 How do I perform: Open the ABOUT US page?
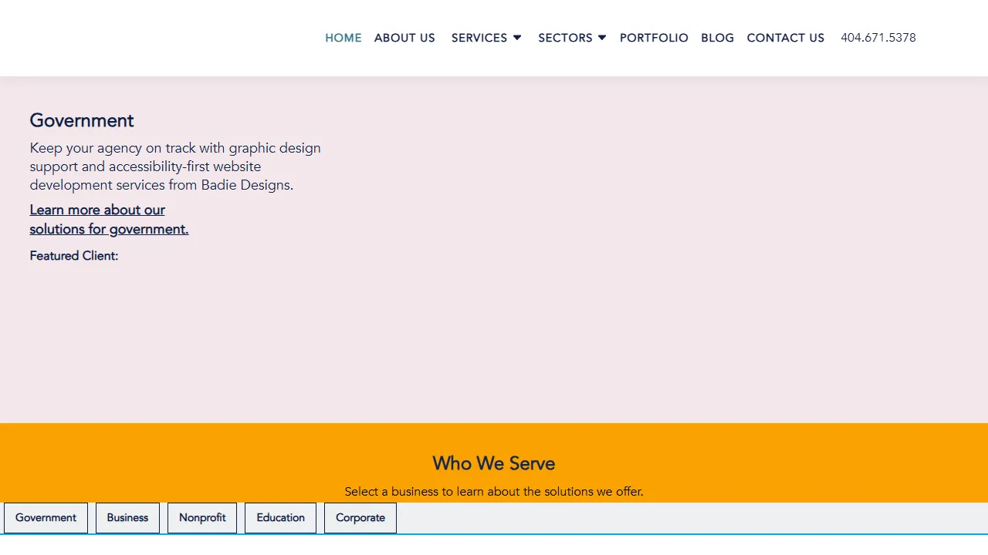pyautogui.click(x=404, y=38)
